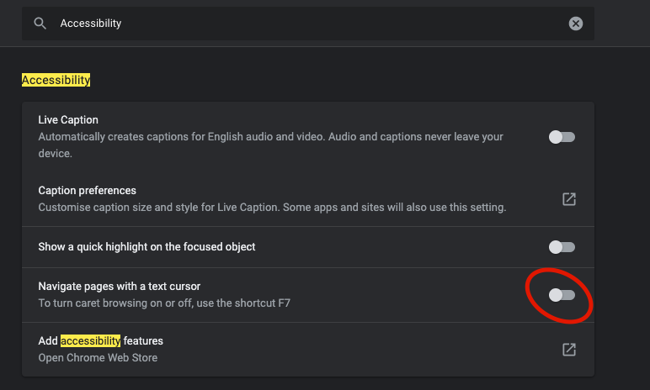Enable the Live Caption toggle
Image resolution: width=650 pixels, height=390 pixels.
tap(562, 137)
